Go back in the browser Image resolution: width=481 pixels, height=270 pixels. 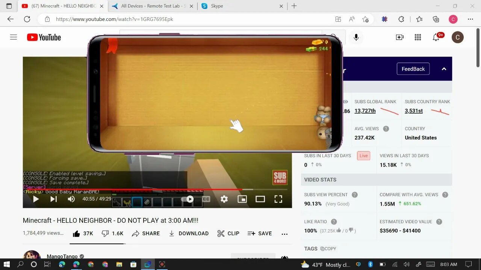click(11, 19)
